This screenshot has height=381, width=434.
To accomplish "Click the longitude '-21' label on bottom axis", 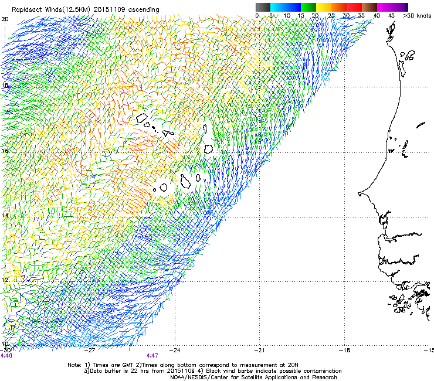I will tap(259, 350).
